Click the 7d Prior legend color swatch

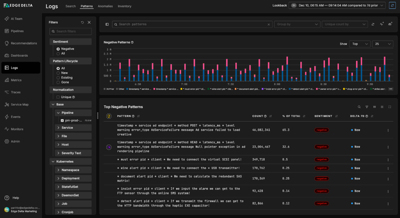click(x=105, y=89)
